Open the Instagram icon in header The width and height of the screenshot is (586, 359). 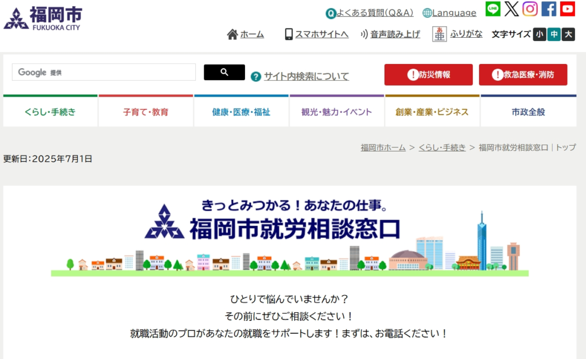coord(530,9)
